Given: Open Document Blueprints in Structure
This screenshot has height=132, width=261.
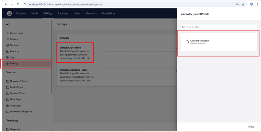Looking at the screenshot, I should [21, 111].
